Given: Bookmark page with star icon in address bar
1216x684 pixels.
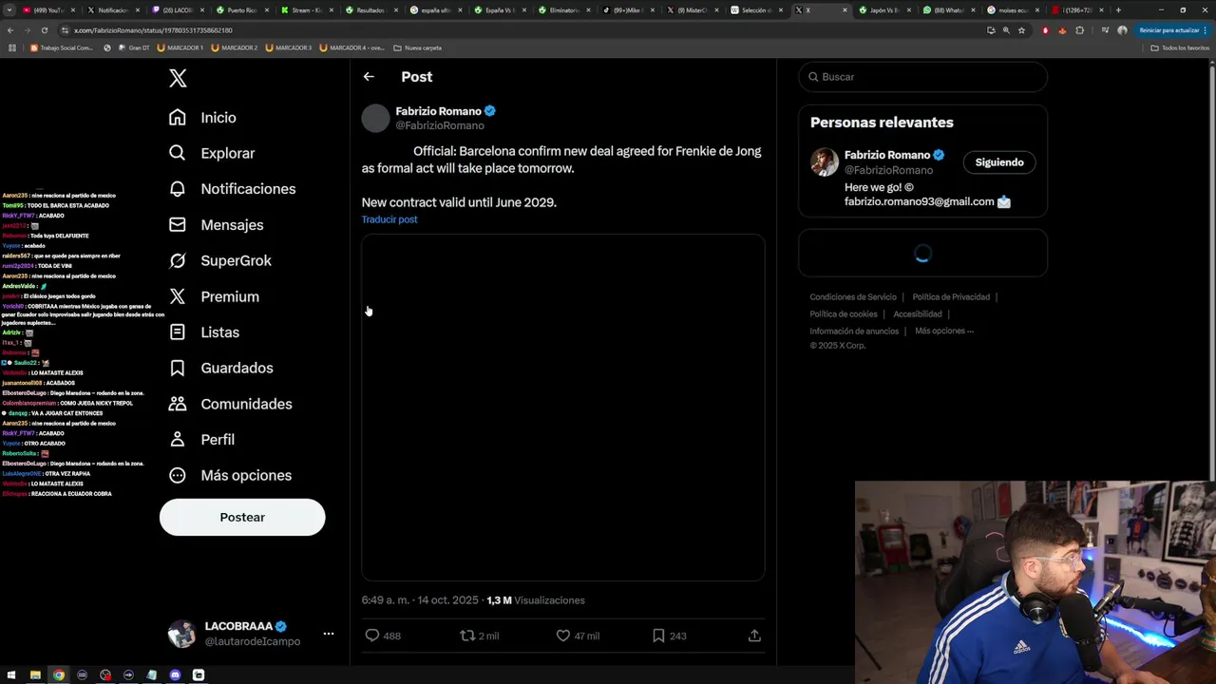Looking at the screenshot, I should pos(1021,30).
